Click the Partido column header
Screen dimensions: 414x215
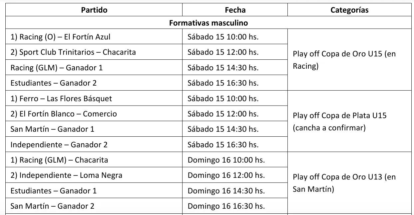94,10
